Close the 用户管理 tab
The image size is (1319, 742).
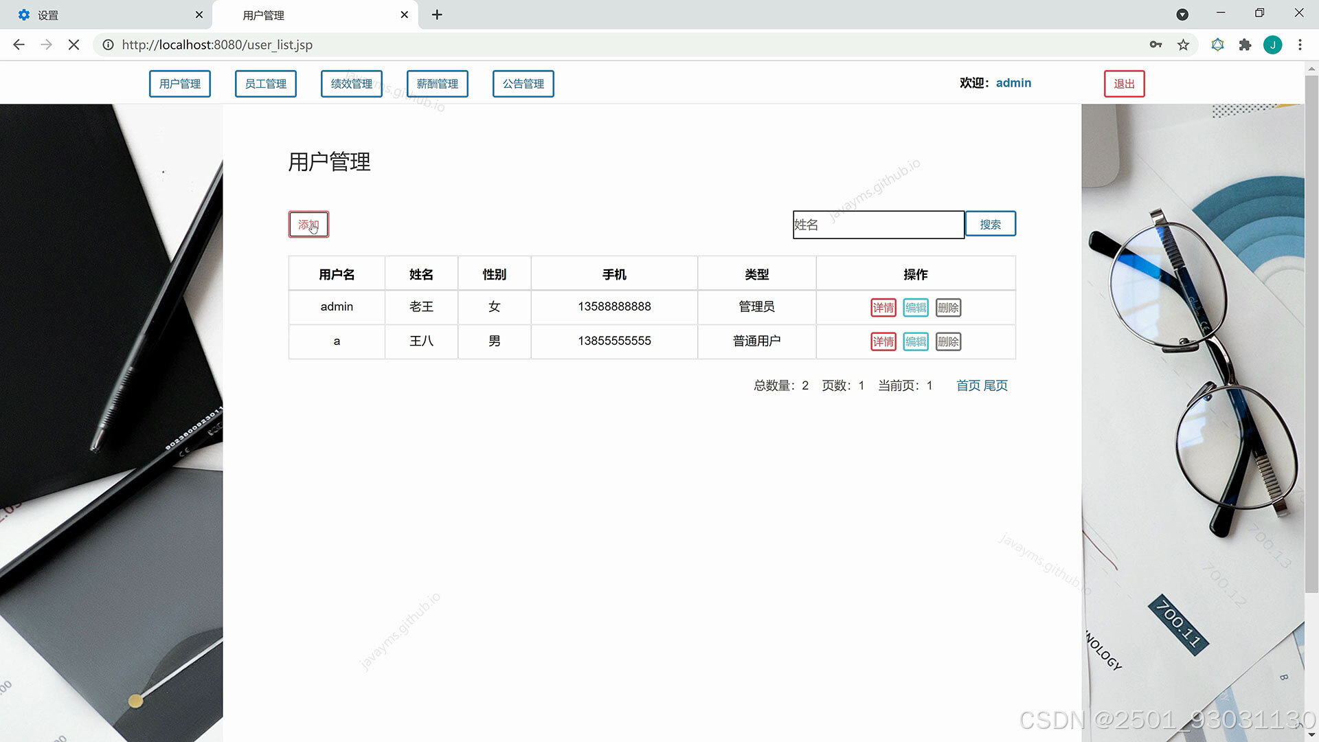tap(404, 14)
